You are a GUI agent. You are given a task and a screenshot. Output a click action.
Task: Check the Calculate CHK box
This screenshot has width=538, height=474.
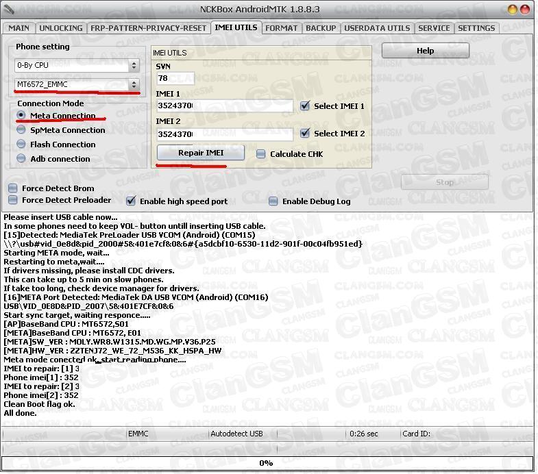[261, 154]
